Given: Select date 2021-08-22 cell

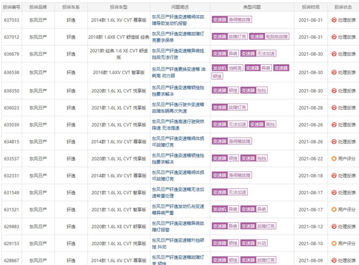Looking at the screenshot, I should 311,159.
